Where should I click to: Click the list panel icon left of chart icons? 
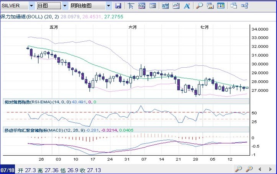[x=152, y=6]
